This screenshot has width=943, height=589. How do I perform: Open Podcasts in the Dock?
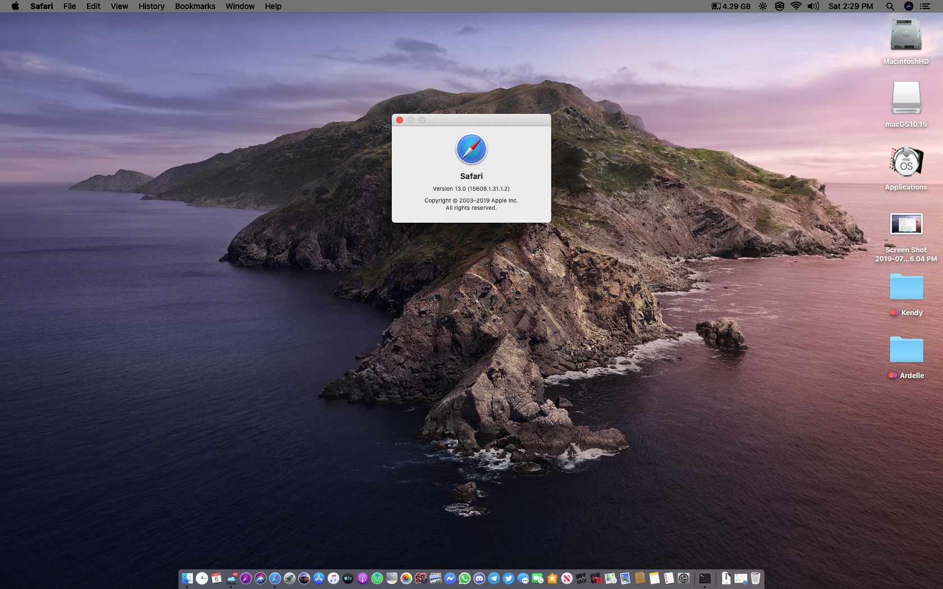pyautogui.click(x=363, y=578)
